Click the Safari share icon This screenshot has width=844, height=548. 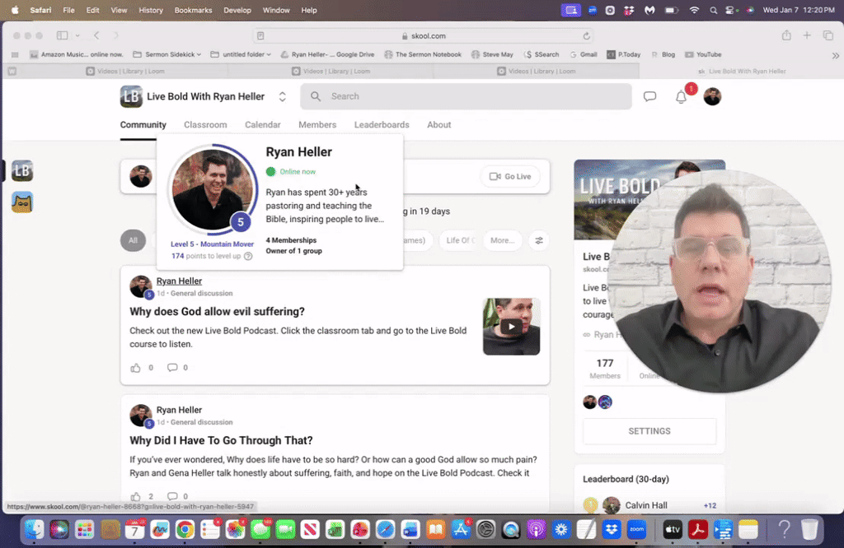coord(786,35)
